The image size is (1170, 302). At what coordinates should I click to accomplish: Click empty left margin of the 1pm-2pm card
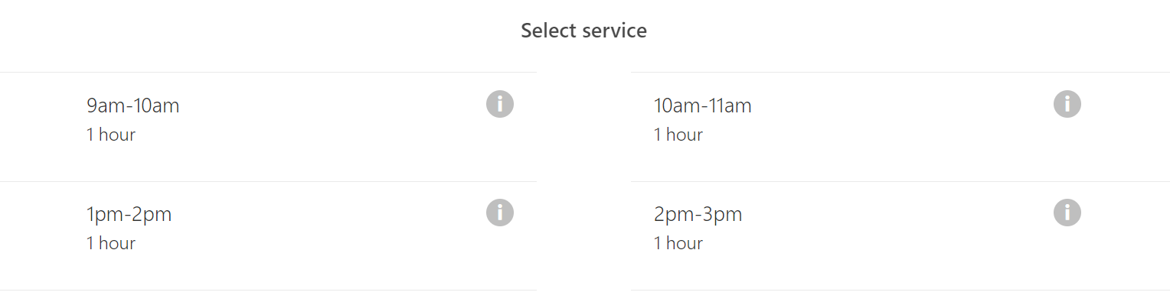pos(42,235)
